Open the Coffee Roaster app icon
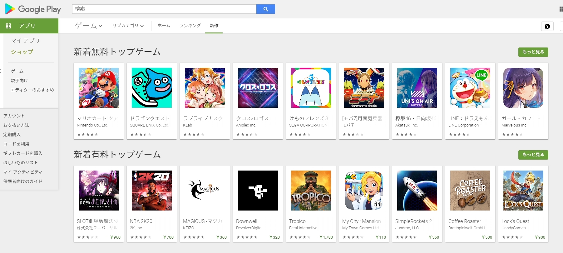 pos(470,191)
